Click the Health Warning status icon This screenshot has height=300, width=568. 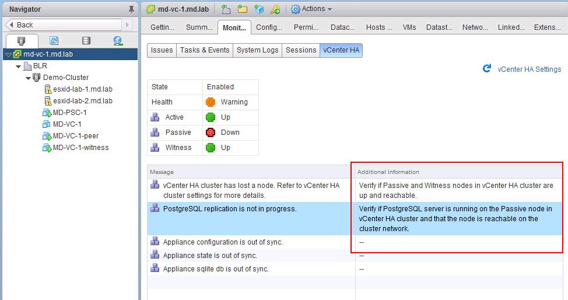[x=211, y=102]
